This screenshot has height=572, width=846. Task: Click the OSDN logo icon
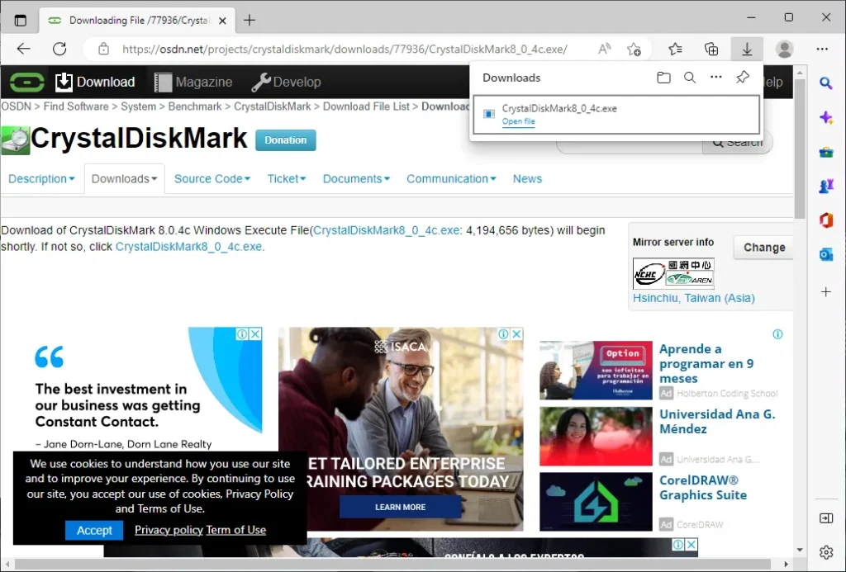(x=27, y=82)
